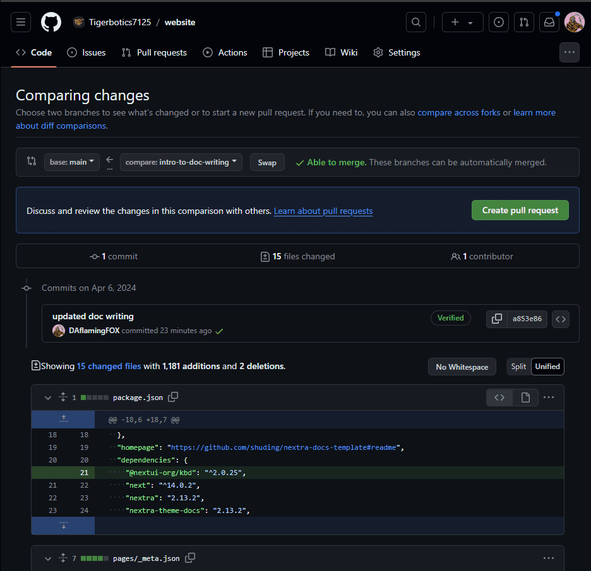
Task: Browse repository at this commit icon
Action: pos(560,319)
